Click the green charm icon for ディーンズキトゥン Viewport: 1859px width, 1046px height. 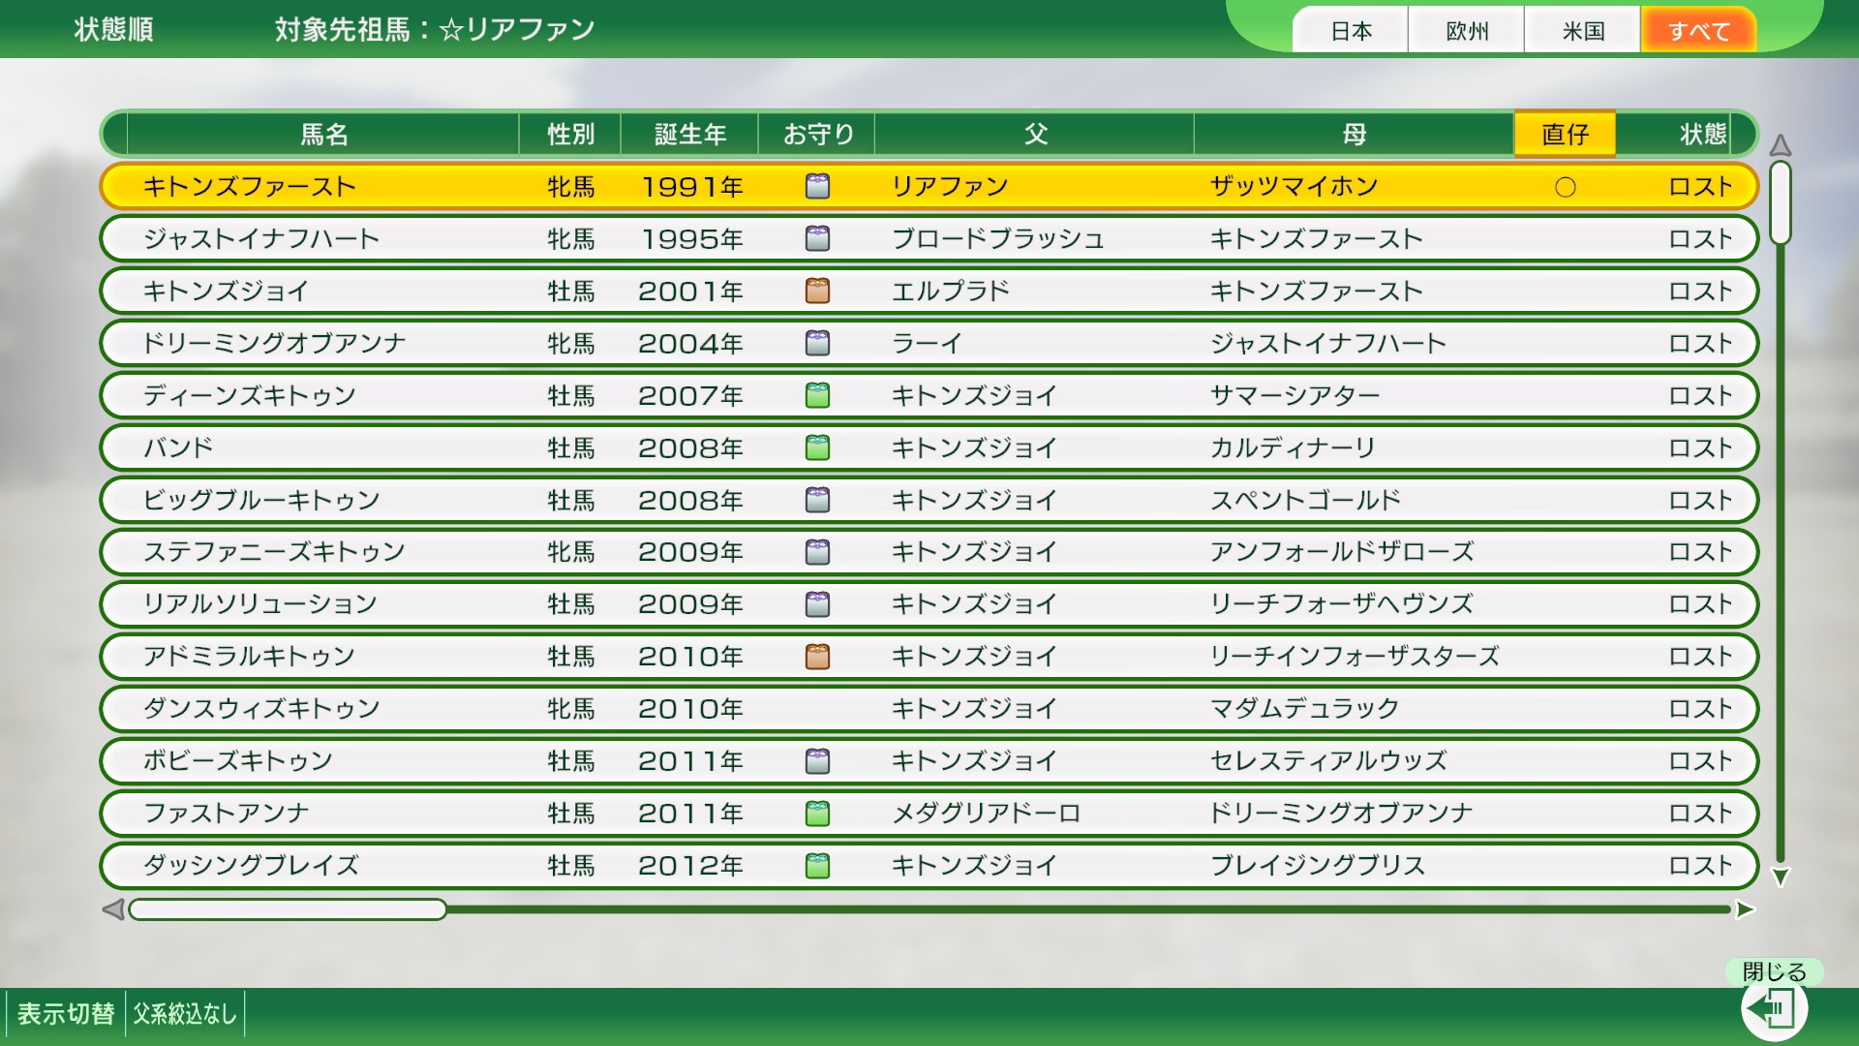(x=817, y=395)
